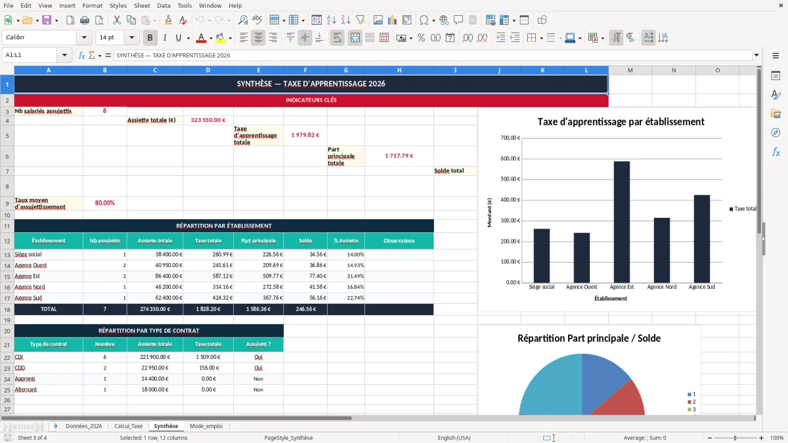788x443 pixels.
Task: Apply the yellow background color swatch
Action: 221,38
